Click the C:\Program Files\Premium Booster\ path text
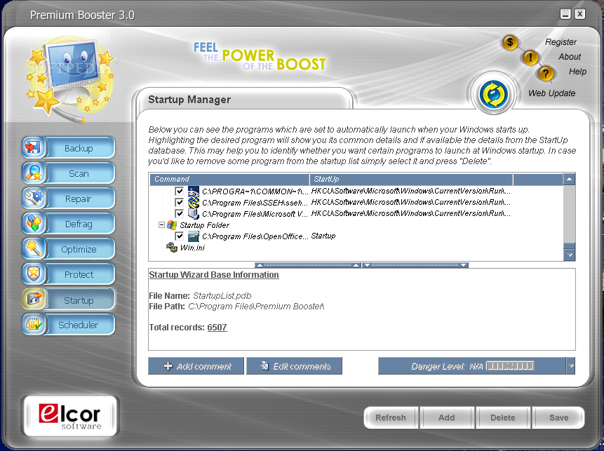The image size is (604, 451). pos(256,307)
